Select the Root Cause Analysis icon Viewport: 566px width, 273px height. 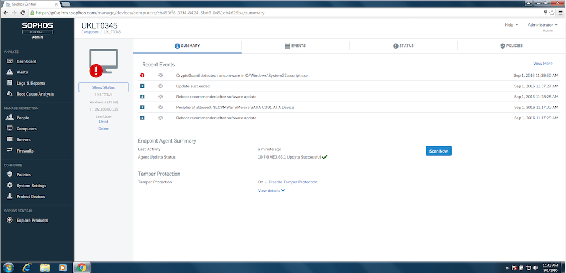[10, 94]
